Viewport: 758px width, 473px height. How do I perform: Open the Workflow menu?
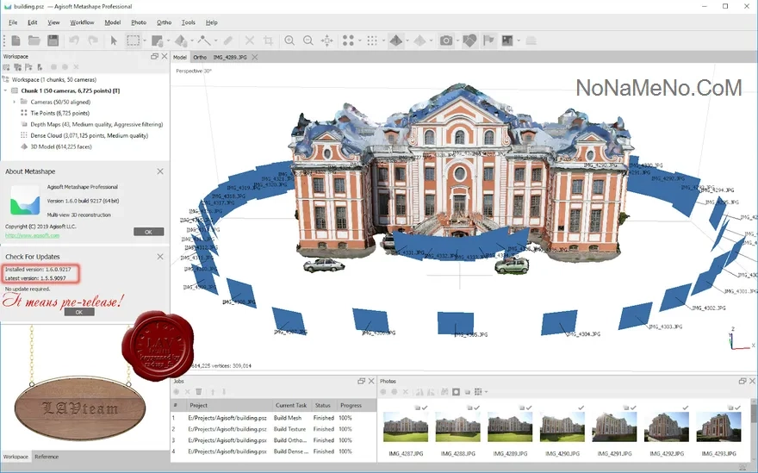pos(82,22)
